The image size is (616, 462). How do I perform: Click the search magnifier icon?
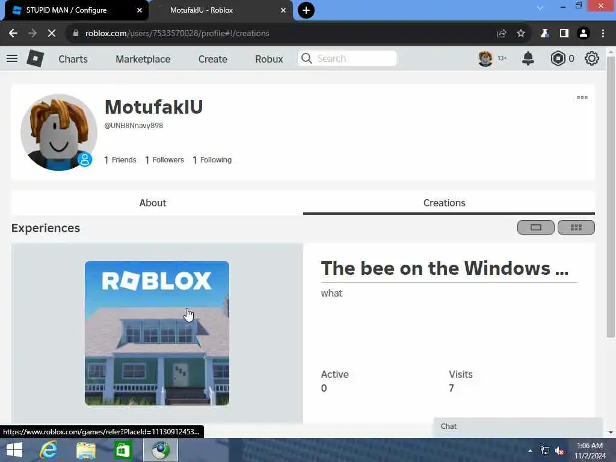click(306, 58)
